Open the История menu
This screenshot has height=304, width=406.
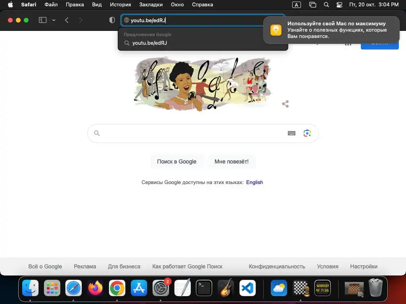(121, 5)
